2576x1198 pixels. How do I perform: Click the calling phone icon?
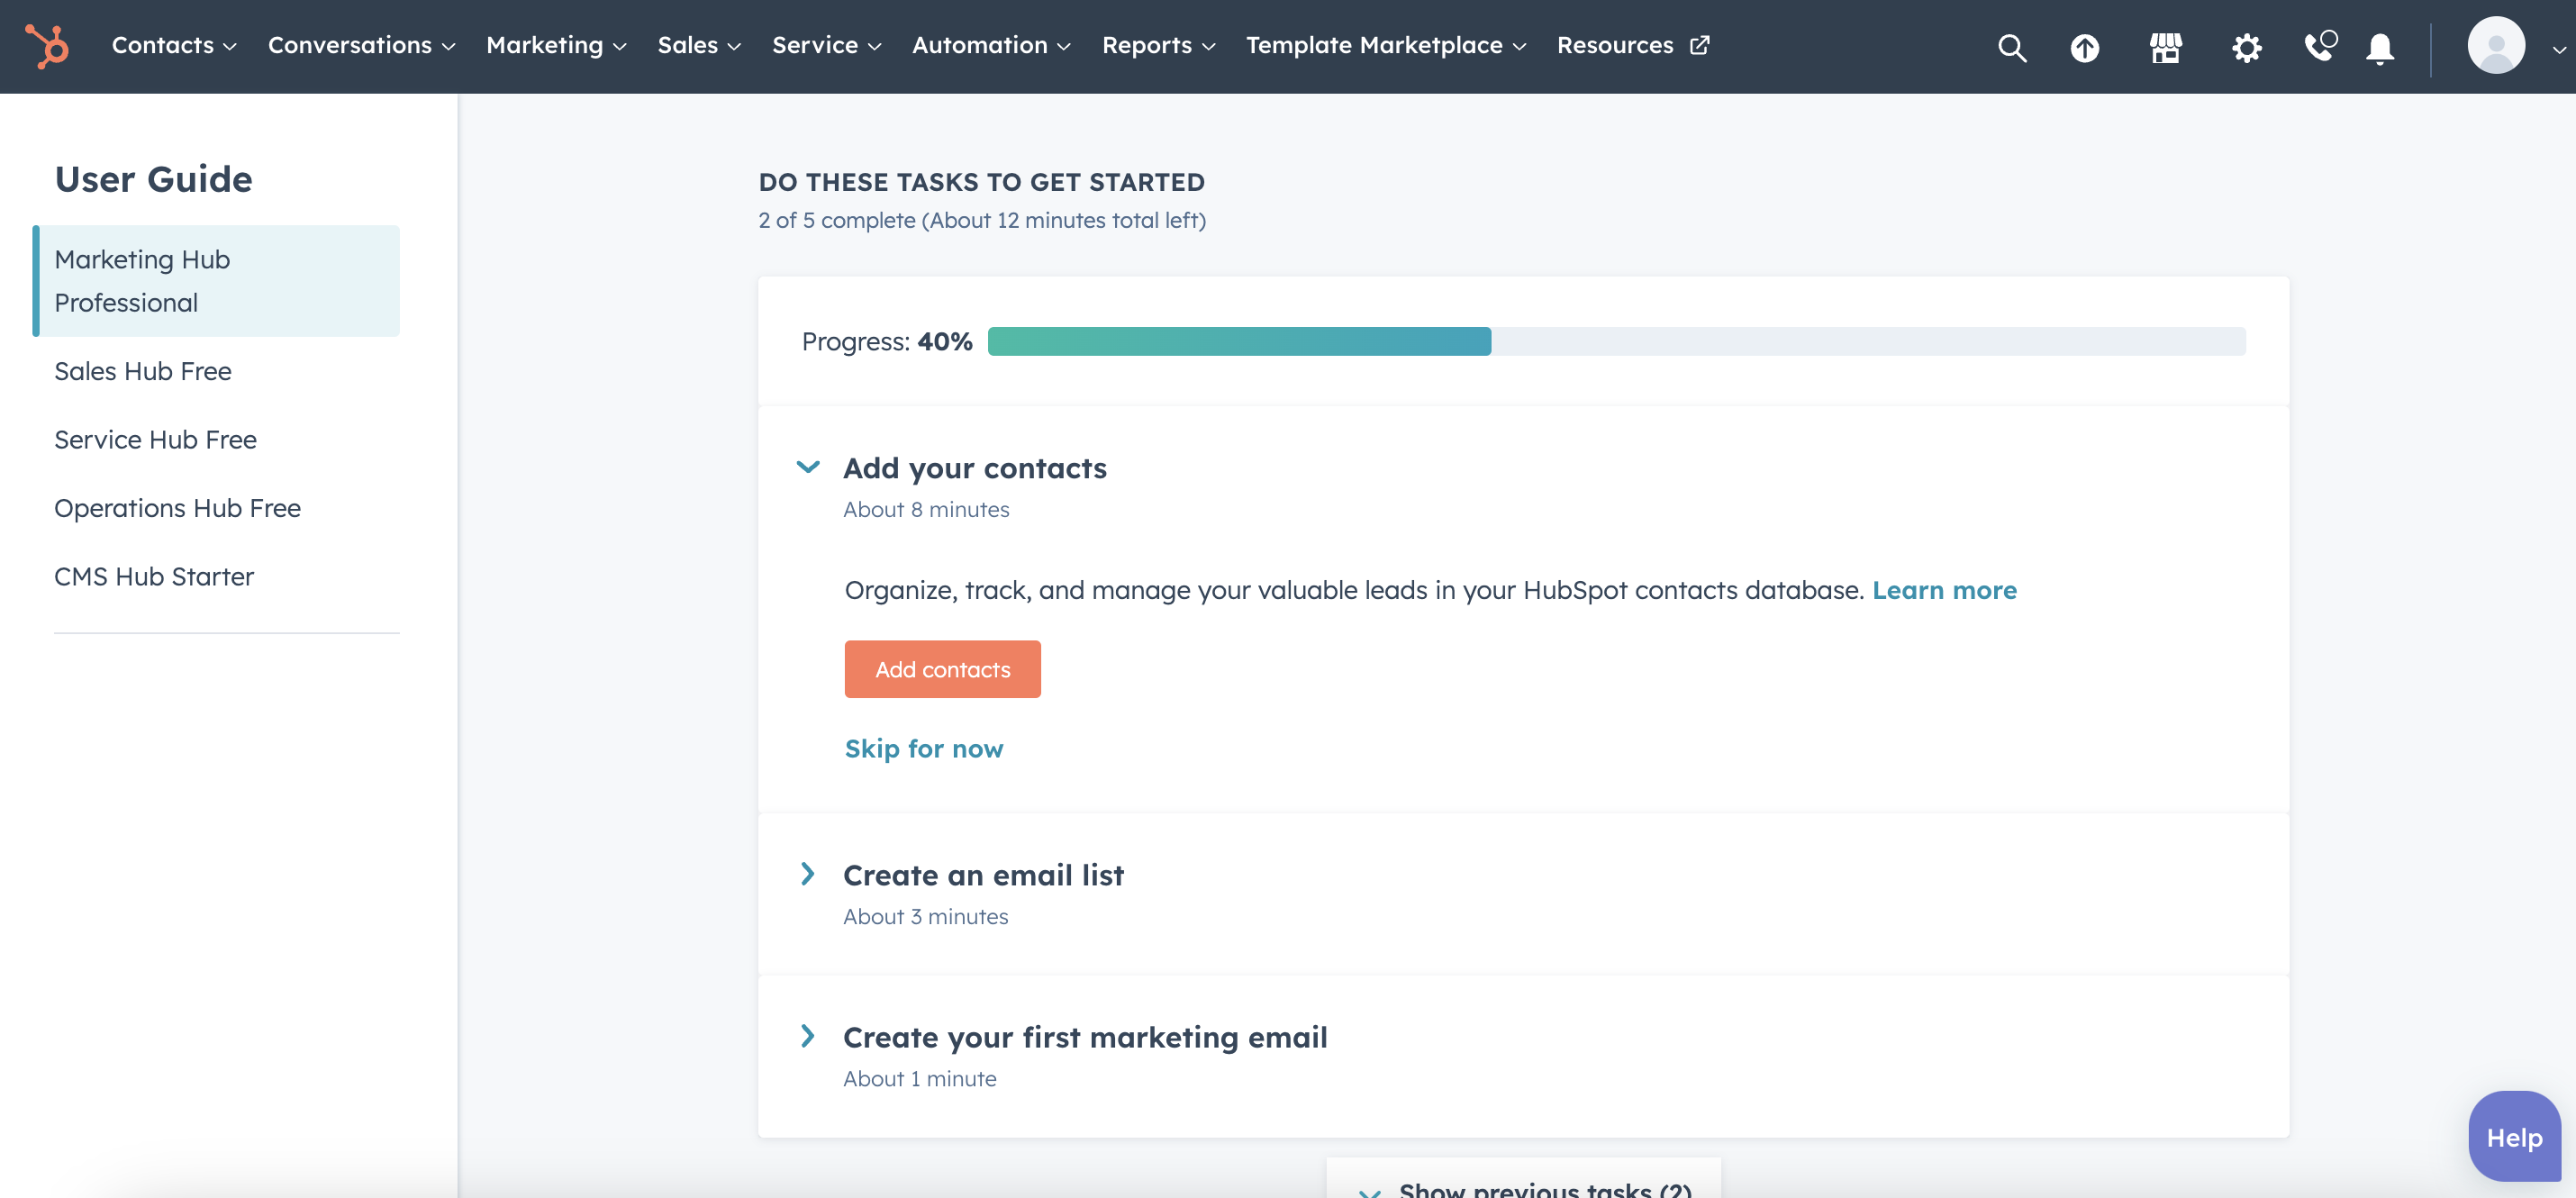(x=2320, y=46)
